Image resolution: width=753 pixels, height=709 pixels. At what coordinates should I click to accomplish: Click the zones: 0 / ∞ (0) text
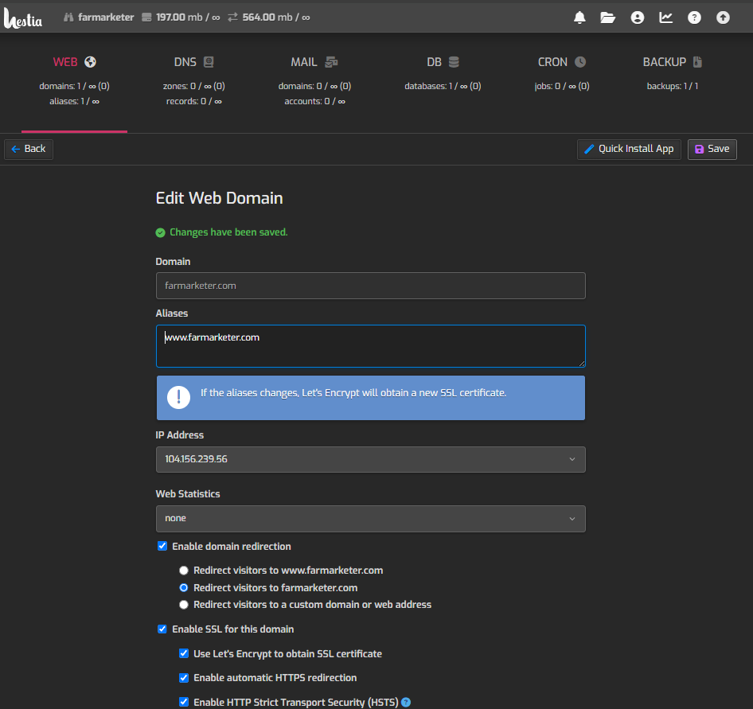(x=194, y=87)
